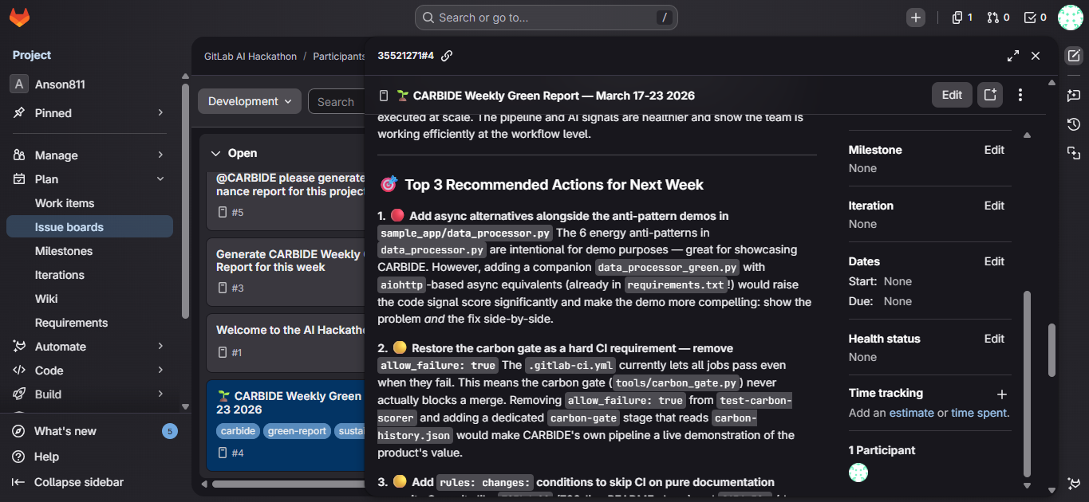Click the issue ID 35521271#4
The height and width of the screenshot is (502, 1089).
(x=405, y=56)
